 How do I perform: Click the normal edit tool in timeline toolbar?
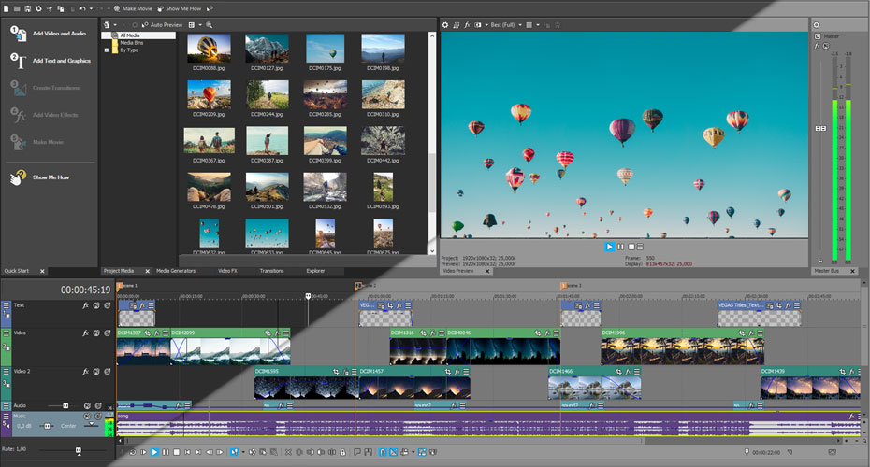235,452
